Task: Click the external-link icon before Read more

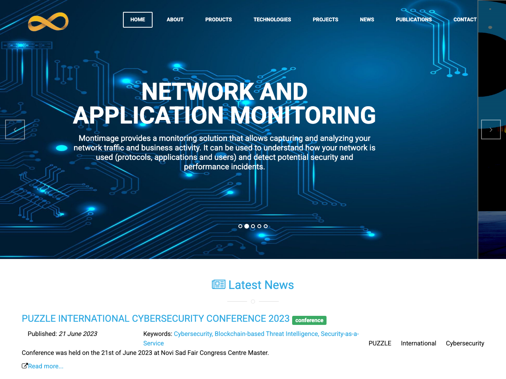Action: coord(25,365)
